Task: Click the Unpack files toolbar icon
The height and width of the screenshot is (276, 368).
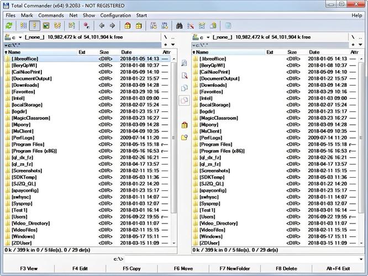Action: 139,25
